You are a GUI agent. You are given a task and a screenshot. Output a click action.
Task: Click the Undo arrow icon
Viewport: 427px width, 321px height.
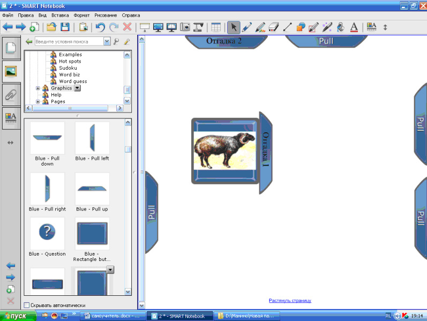pos(100,27)
